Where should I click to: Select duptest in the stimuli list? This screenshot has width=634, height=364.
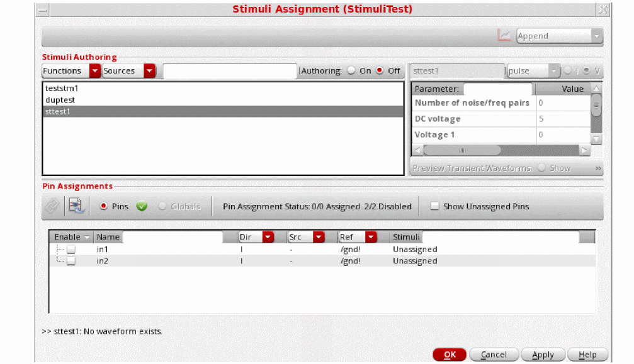[x=224, y=100]
